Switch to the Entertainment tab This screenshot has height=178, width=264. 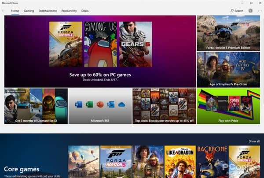[47, 11]
